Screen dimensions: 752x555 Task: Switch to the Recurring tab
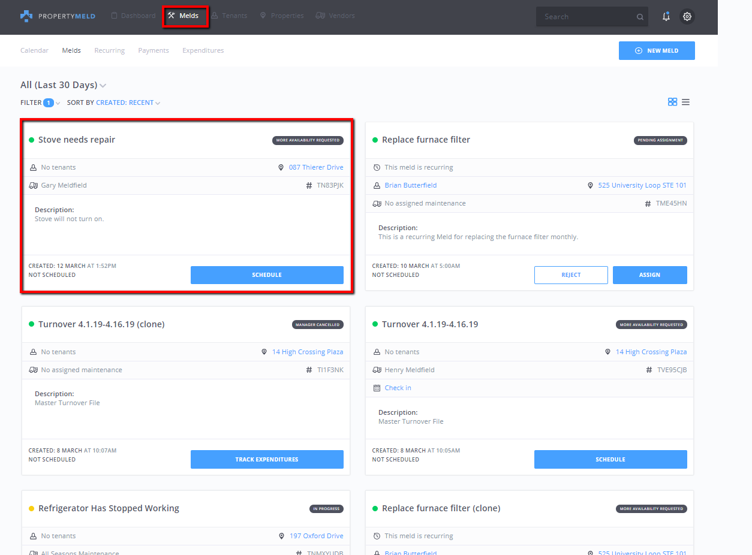[109, 50]
